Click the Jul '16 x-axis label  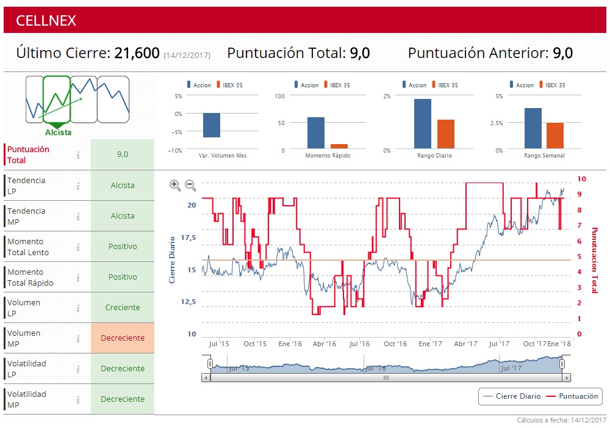[x=359, y=344]
